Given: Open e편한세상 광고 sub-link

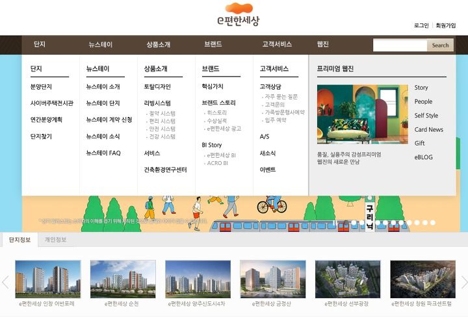Looking at the screenshot, I should click(x=224, y=129).
